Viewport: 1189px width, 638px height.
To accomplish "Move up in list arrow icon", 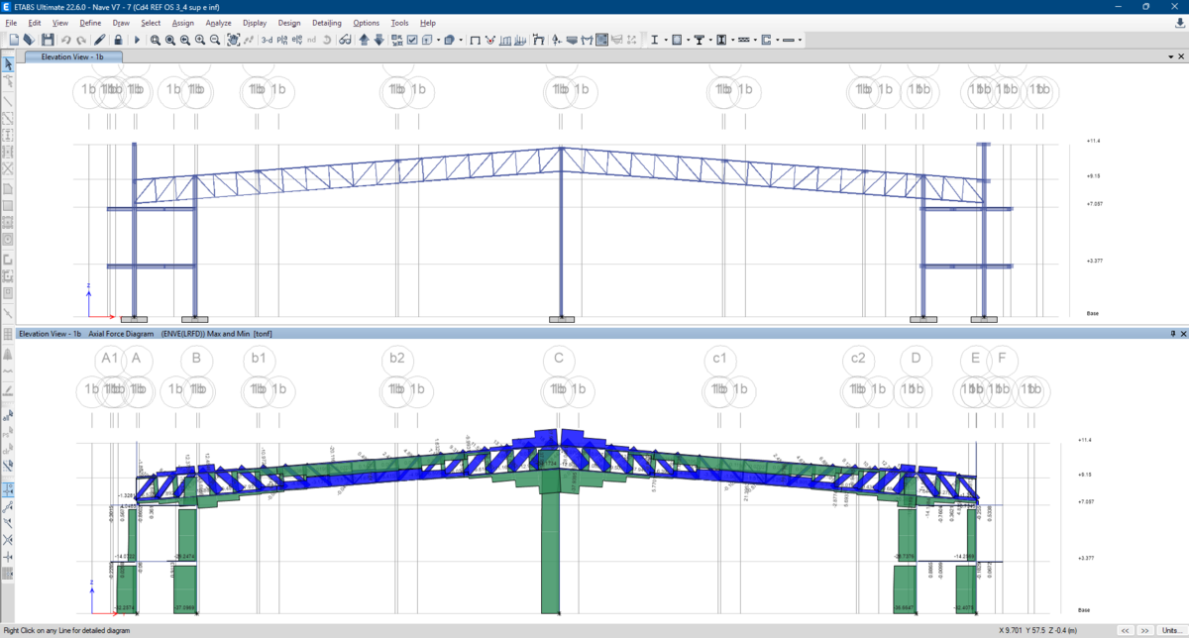I will point(364,40).
